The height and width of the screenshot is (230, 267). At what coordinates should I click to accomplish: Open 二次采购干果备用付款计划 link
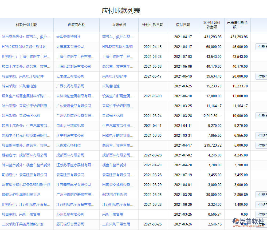pos(23,224)
